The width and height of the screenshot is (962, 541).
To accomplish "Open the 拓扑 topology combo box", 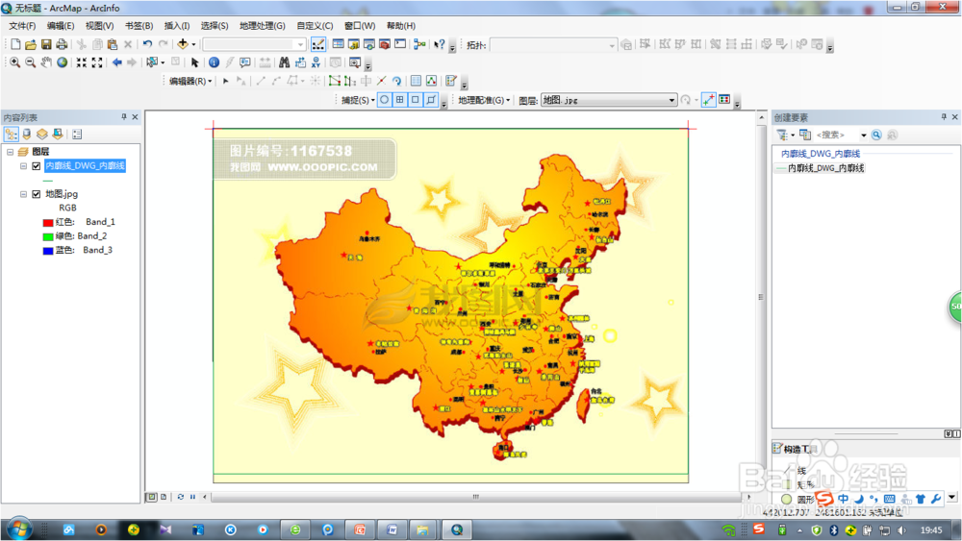I will tap(553, 45).
